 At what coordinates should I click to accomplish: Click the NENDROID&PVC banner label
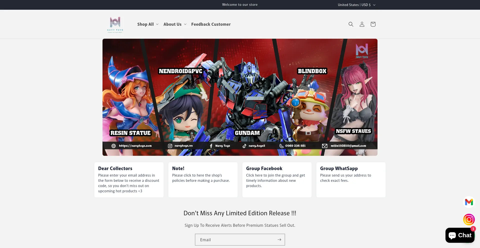[180, 71]
